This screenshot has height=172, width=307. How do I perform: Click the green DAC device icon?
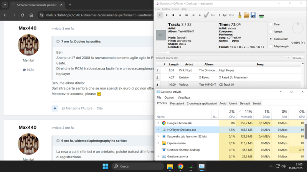point(261,16)
